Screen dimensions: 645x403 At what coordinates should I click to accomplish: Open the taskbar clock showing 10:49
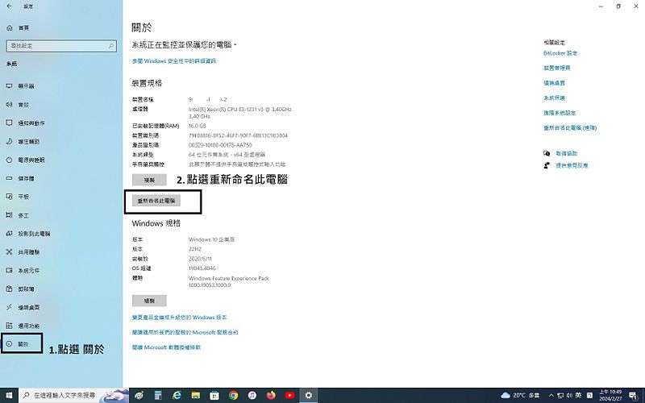click(610, 396)
